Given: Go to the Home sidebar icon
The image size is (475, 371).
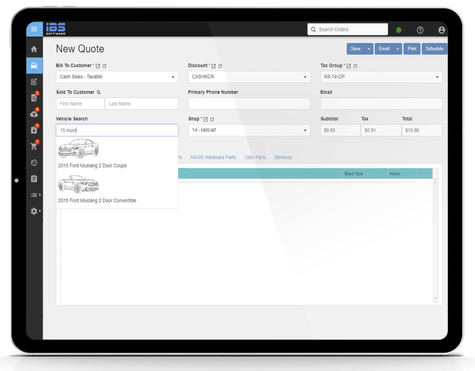Looking at the screenshot, I should [x=34, y=49].
